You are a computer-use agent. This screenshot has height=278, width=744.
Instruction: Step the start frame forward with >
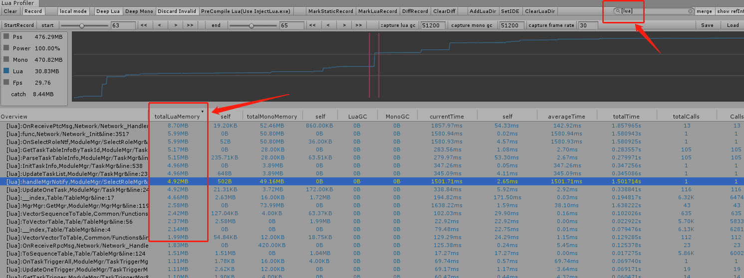coord(175,25)
